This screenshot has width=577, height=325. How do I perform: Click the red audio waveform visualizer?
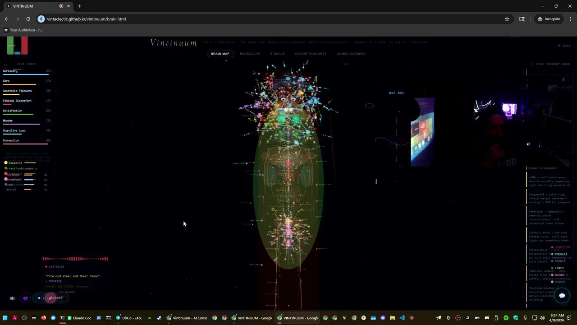point(75,259)
